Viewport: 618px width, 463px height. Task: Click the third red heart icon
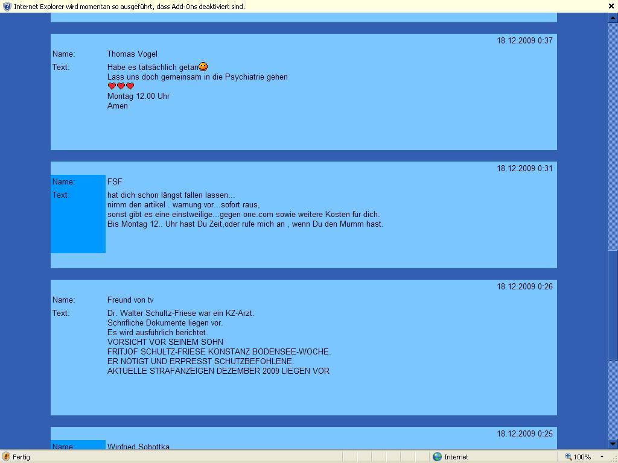[130, 86]
